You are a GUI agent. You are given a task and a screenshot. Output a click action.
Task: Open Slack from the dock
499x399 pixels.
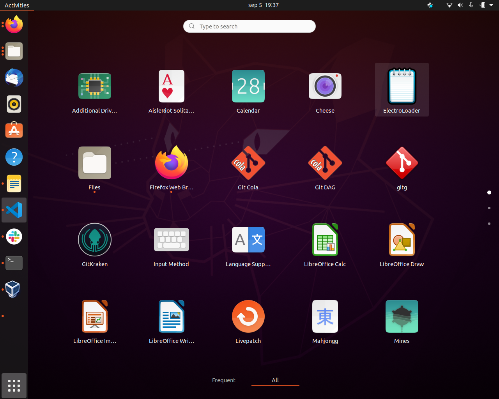pyautogui.click(x=14, y=237)
